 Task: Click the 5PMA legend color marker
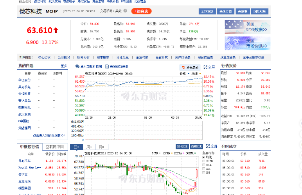pos(160,153)
